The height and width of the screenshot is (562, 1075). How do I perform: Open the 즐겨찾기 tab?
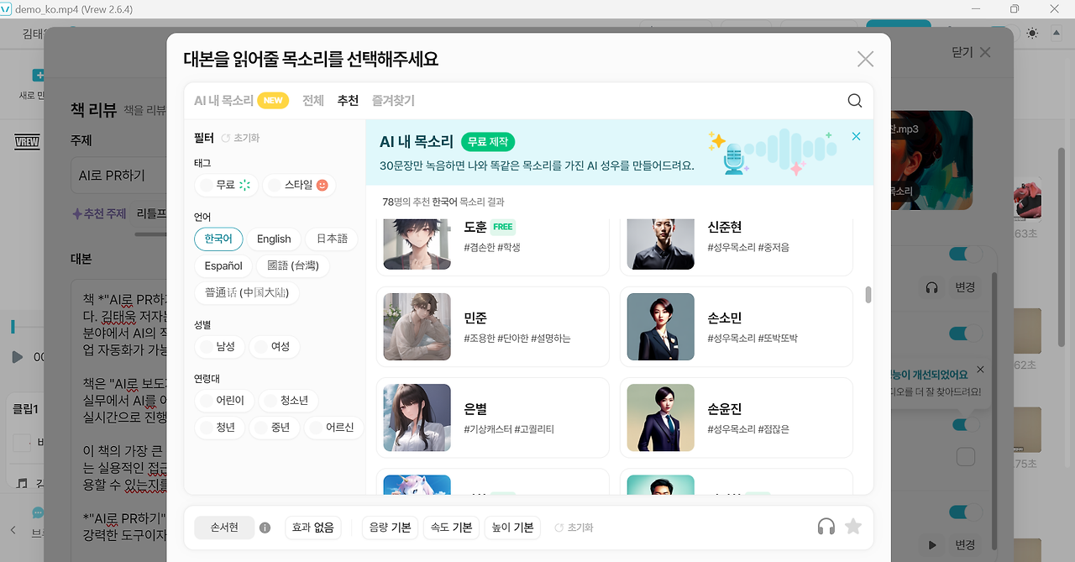[393, 100]
